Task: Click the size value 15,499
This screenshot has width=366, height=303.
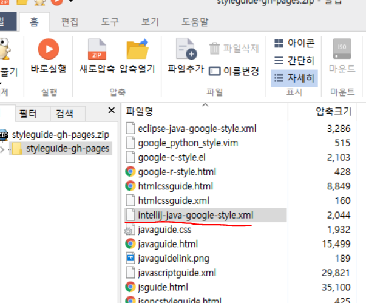Action: click(x=336, y=244)
